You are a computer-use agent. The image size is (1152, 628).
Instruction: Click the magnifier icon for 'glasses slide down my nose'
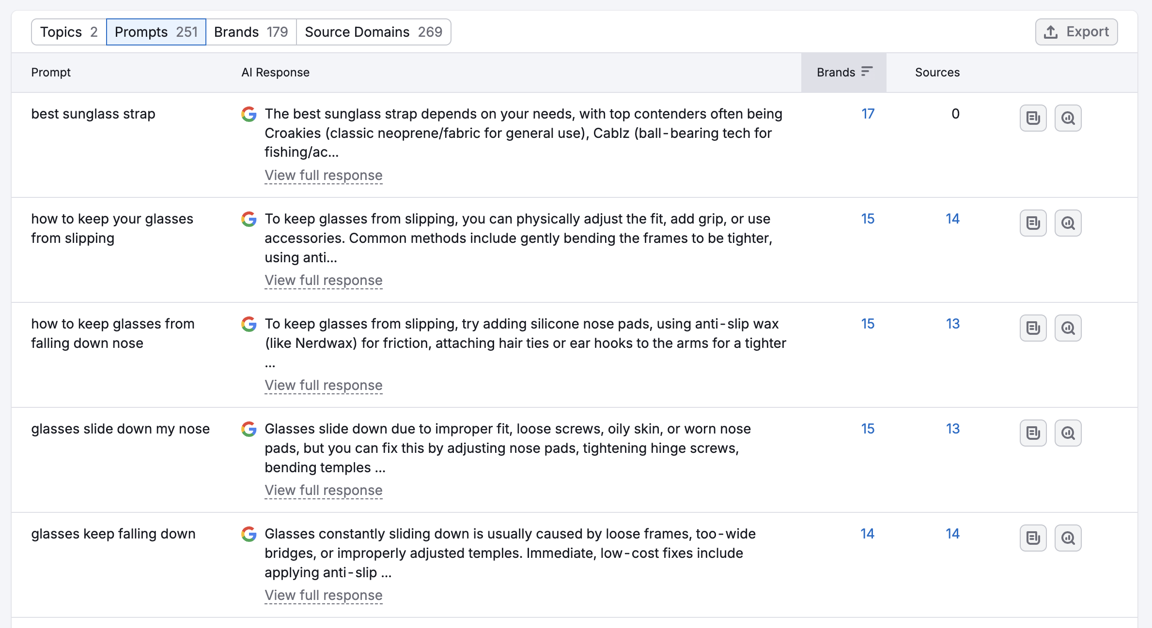click(x=1068, y=433)
